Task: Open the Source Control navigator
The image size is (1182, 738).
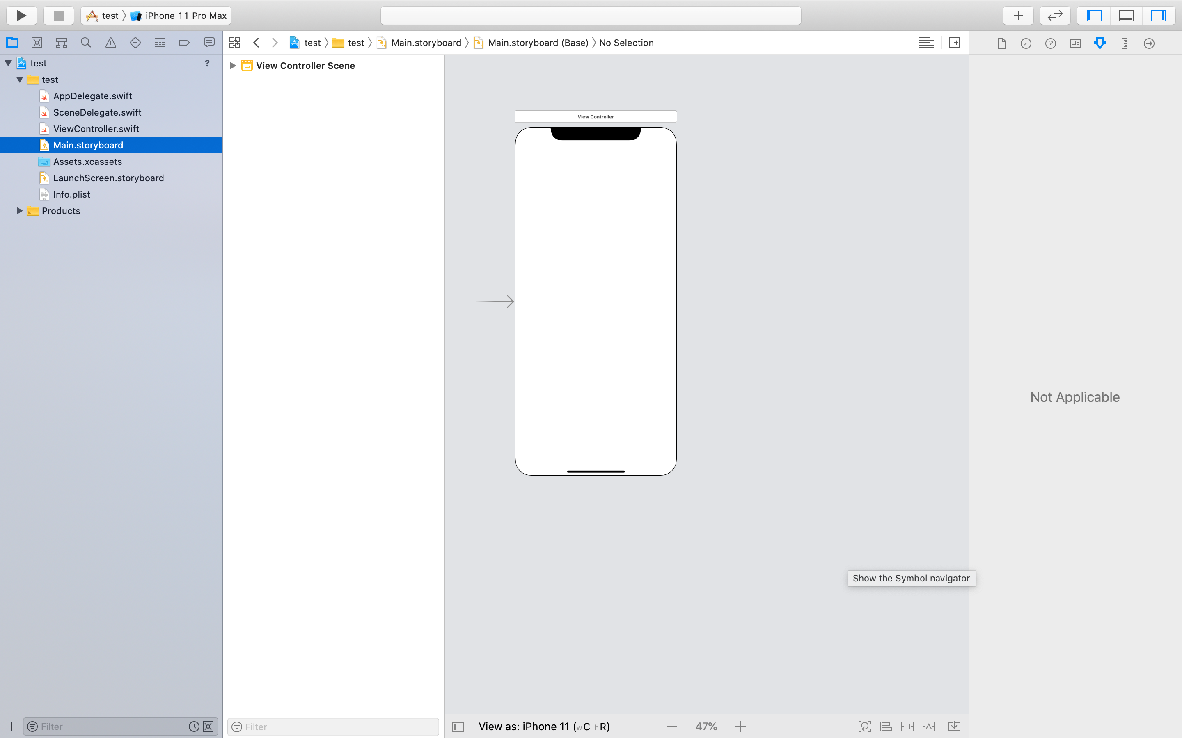Action: 37,43
